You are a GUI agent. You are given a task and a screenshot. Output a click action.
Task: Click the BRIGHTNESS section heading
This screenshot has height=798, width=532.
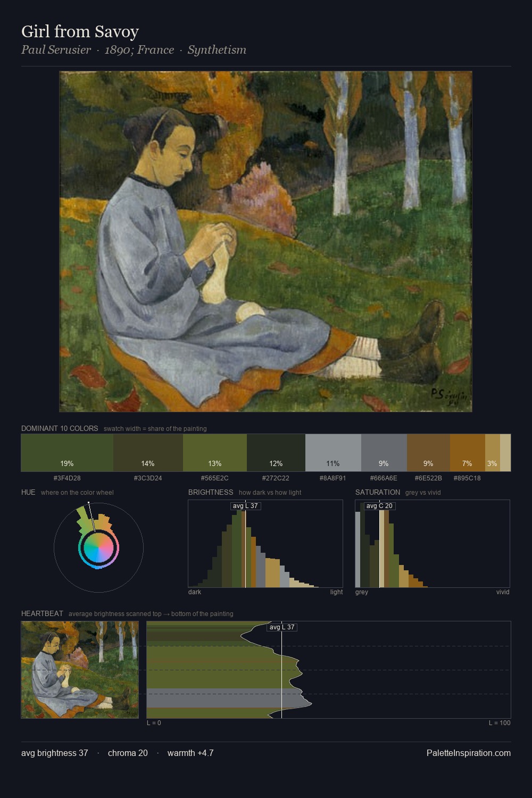(211, 492)
